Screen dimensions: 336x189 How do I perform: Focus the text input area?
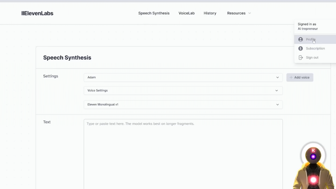point(183,154)
